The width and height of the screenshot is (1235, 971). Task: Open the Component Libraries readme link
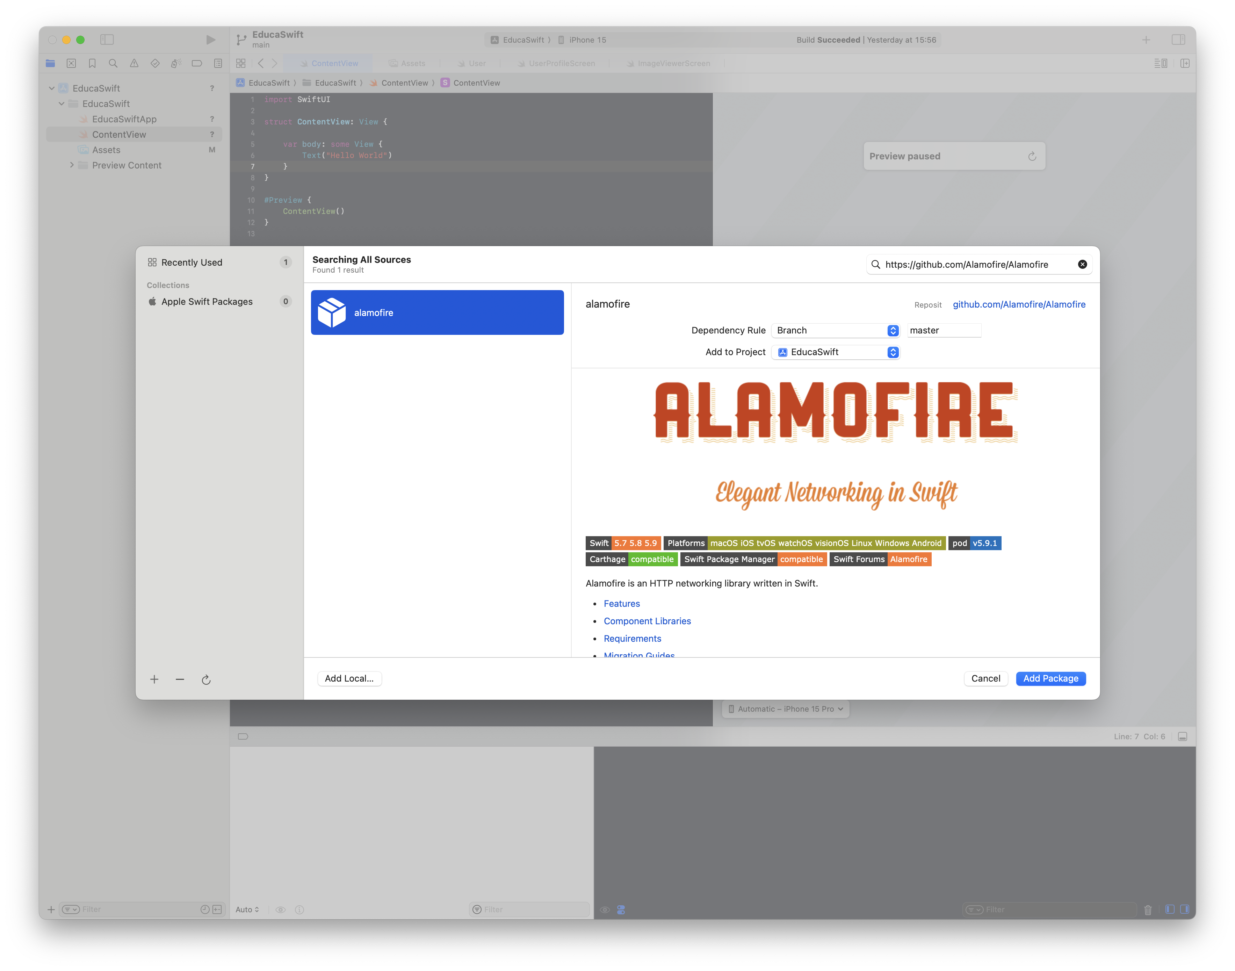pos(647,621)
